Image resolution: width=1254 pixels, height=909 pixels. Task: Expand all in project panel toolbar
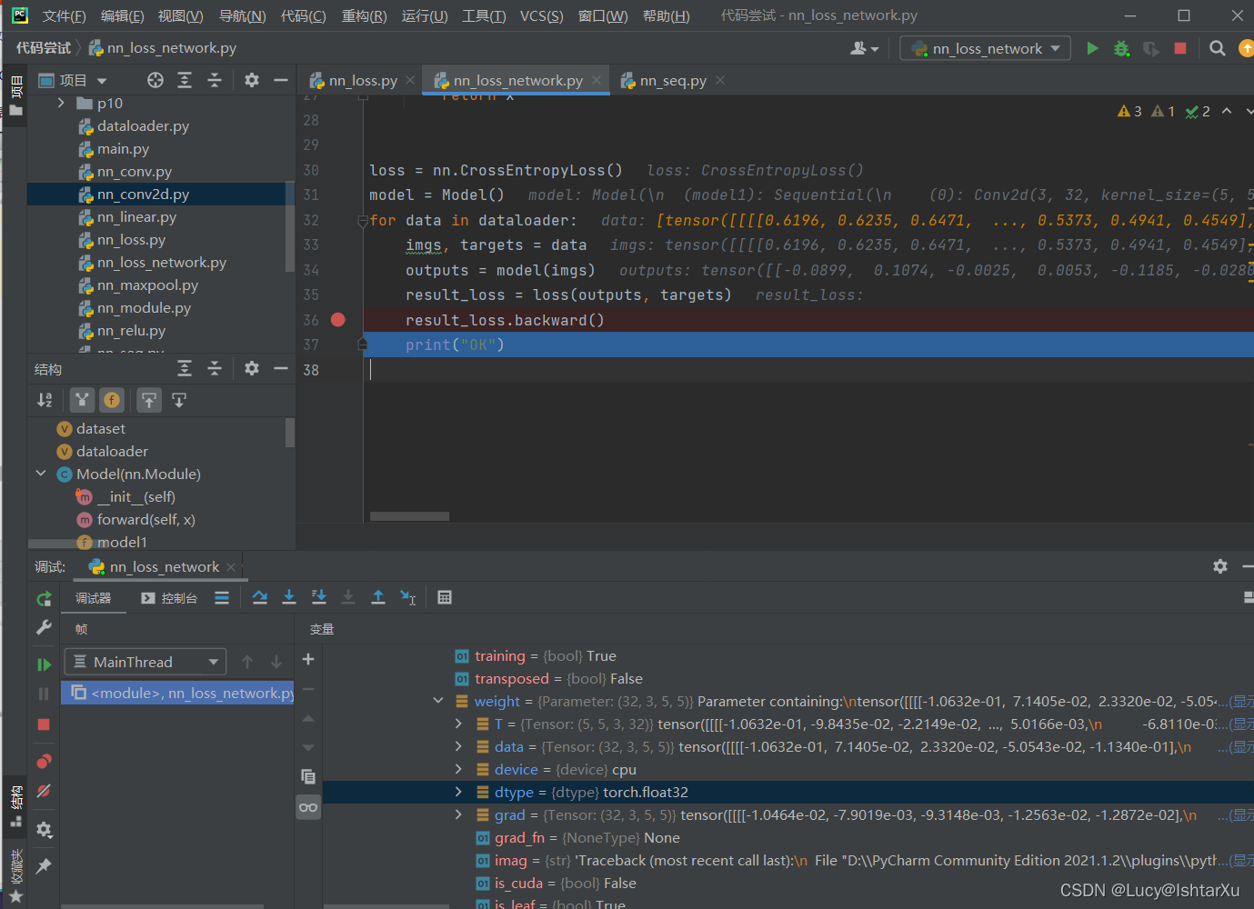(185, 80)
